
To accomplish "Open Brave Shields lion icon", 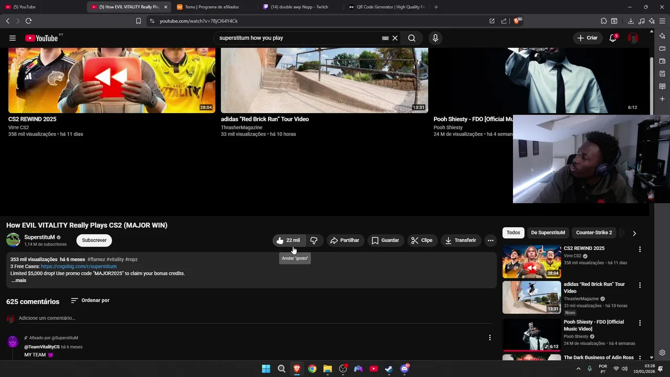I will click(x=517, y=21).
